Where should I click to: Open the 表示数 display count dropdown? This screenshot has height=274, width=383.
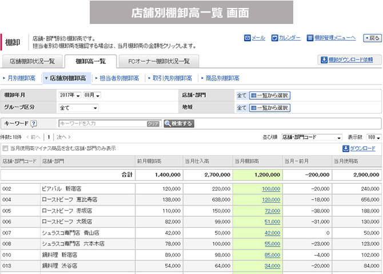tap(374, 137)
